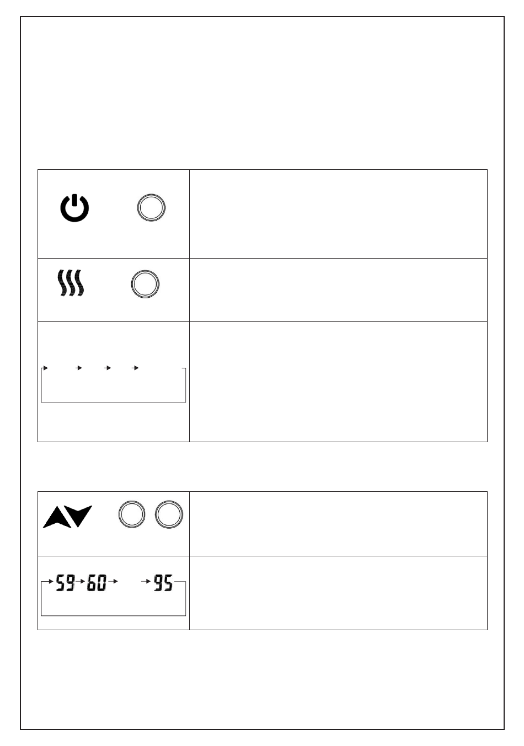
Task: Click the small arrow just after 60
Action: click(113, 581)
